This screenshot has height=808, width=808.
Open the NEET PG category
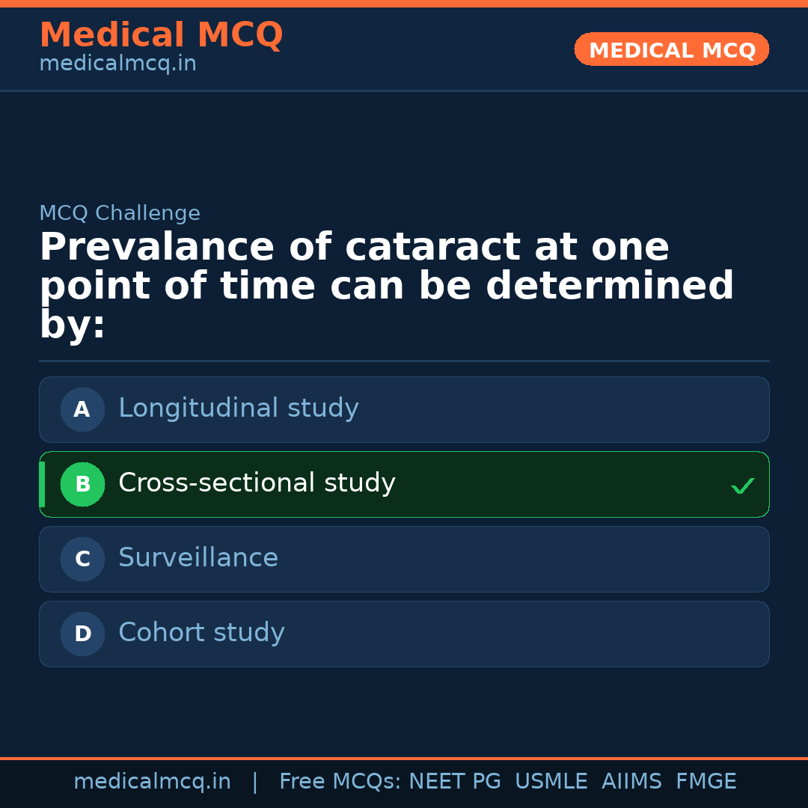click(454, 780)
